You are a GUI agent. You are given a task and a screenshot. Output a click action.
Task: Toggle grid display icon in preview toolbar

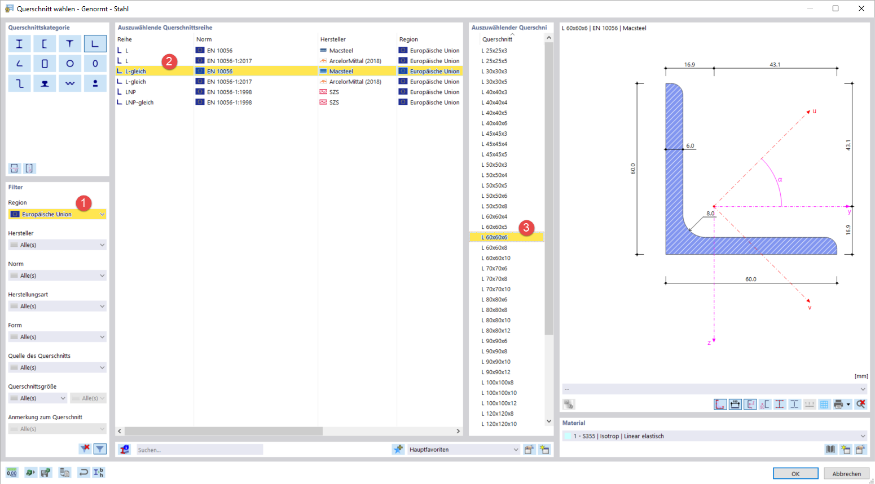(824, 404)
